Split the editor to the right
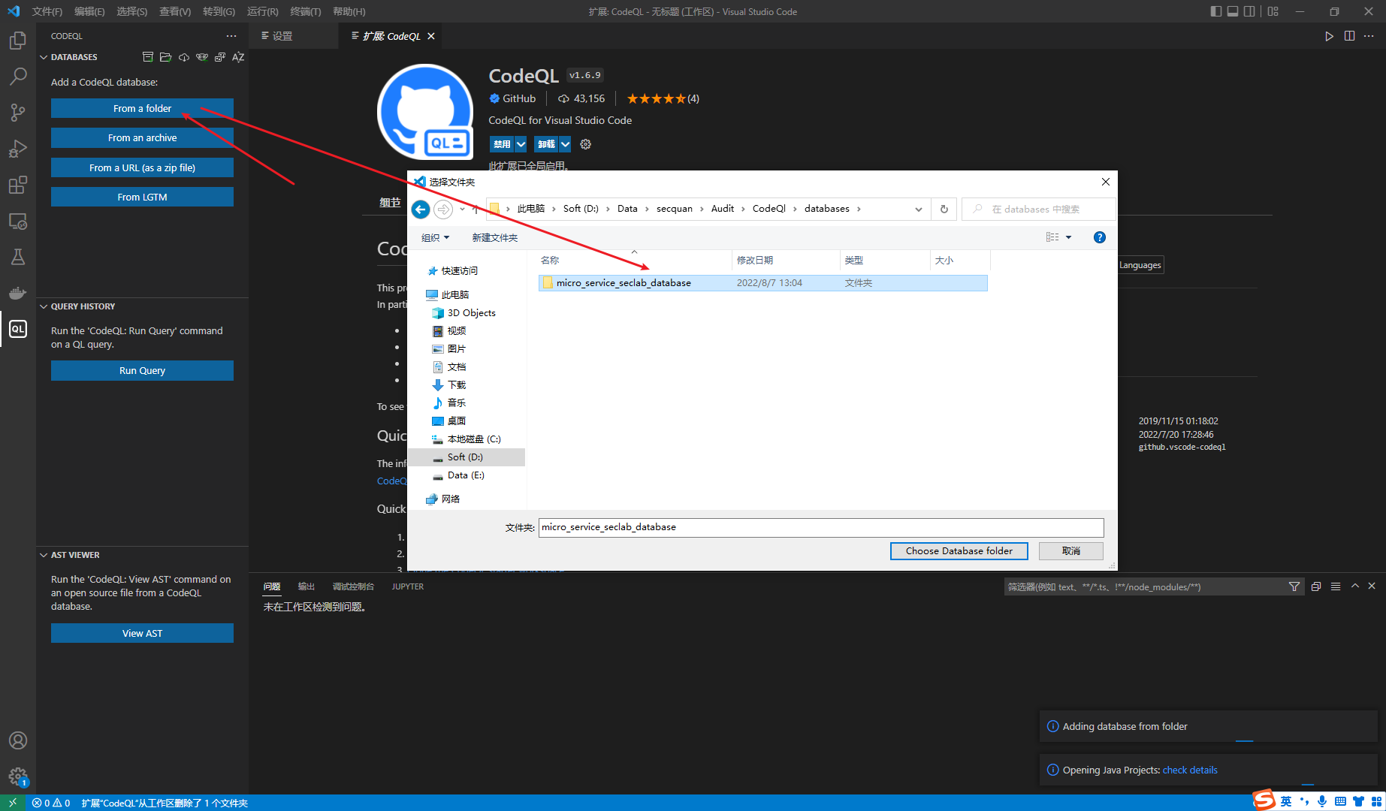The height and width of the screenshot is (811, 1386). tap(1349, 36)
